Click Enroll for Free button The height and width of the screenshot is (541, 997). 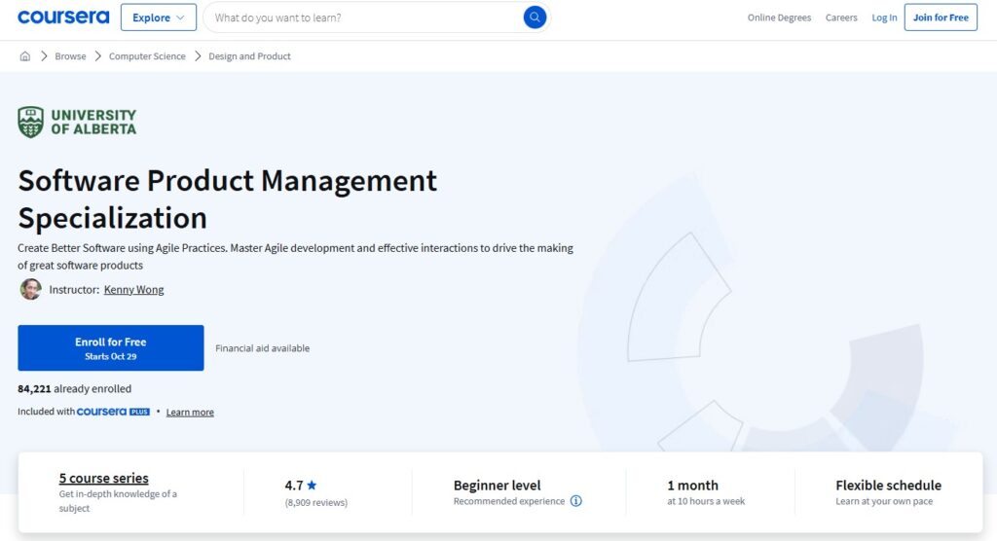(111, 347)
